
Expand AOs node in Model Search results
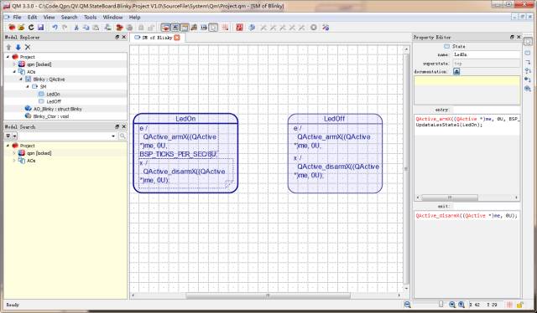[14, 161]
